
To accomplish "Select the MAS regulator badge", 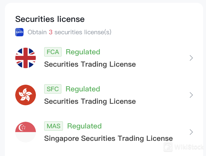I will click(53, 126).
